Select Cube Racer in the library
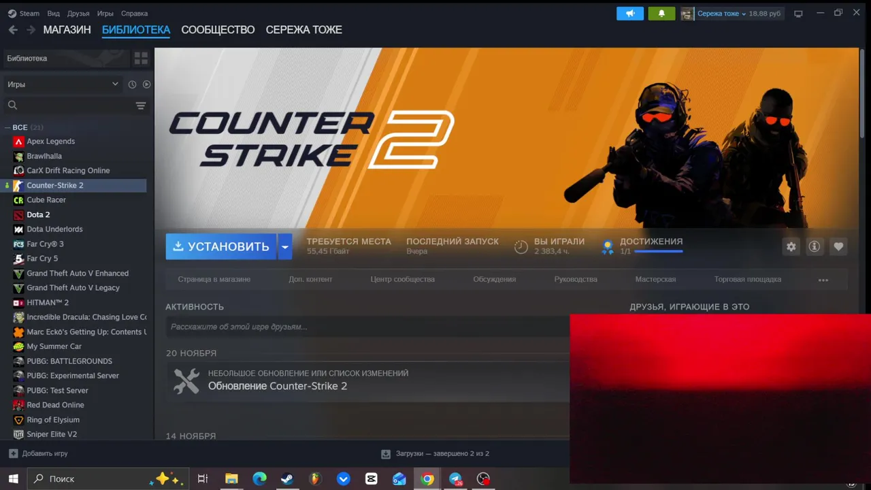Screen dimensions: 871x490 pyautogui.click(x=46, y=200)
